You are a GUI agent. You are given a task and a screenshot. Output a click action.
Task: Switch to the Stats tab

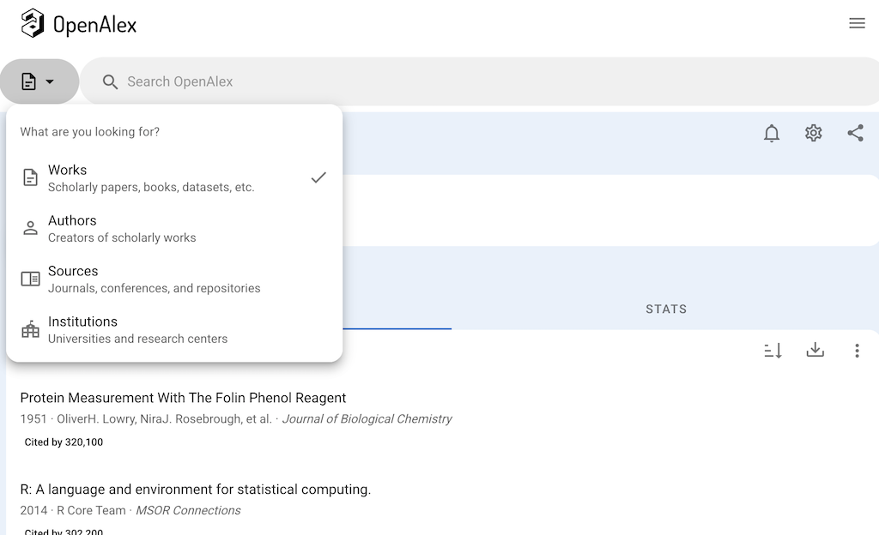(x=666, y=309)
